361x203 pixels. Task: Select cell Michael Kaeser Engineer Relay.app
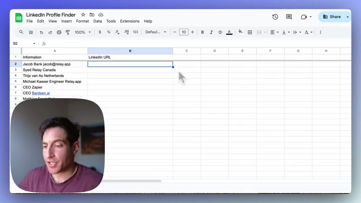(55, 81)
